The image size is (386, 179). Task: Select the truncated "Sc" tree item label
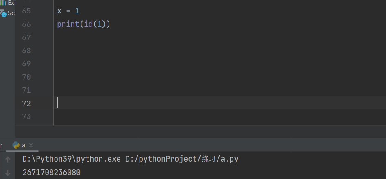pyautogui.click(x=11, y=13)
